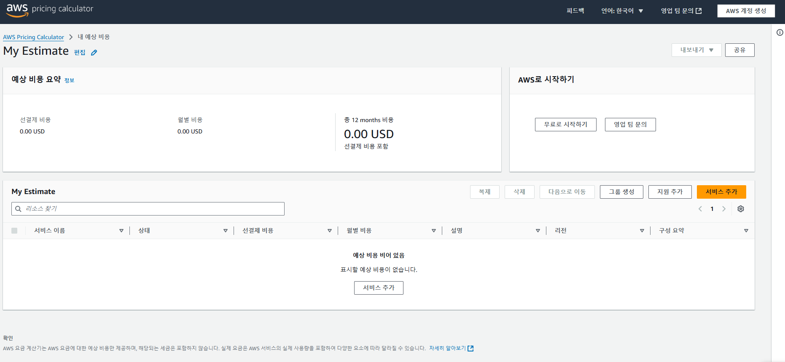
Task: Click the 편집 edit link
Action: click(x=80, y=53)
